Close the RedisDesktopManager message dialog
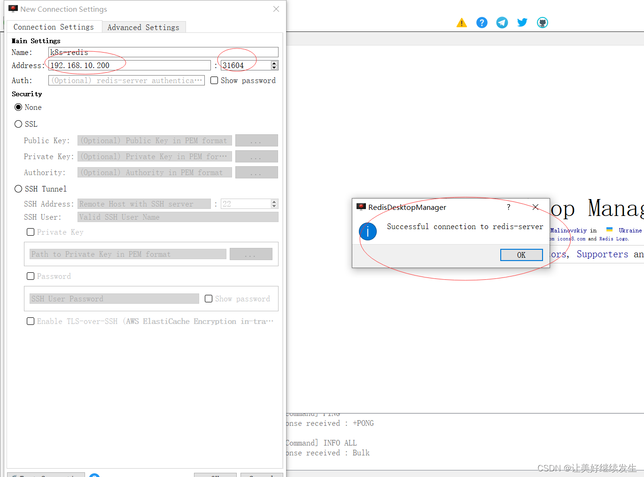The width and height of the screenshot is (644, 477). point(535,207)
